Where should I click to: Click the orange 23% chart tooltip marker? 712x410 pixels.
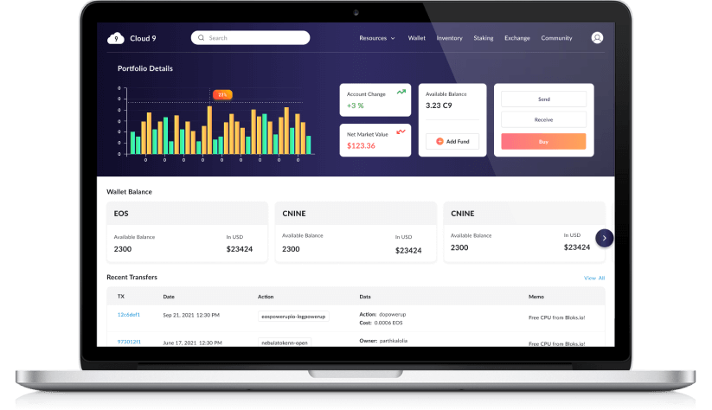click(x=222, y=94)
